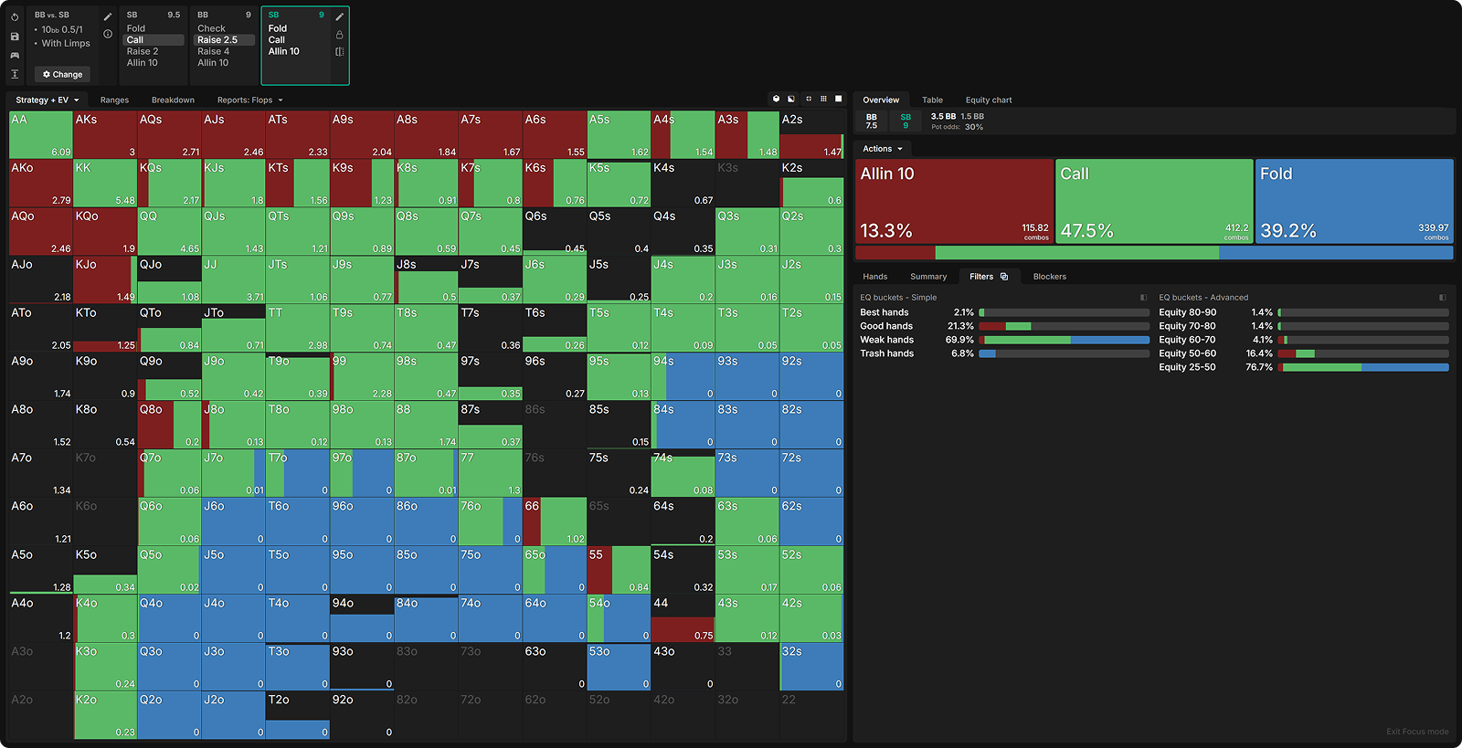Select the grid layout icon above the matrix
The image size is (1462, 748).
(x=823, y=99)
